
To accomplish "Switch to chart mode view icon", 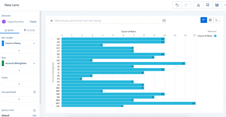I will (204, 20).
